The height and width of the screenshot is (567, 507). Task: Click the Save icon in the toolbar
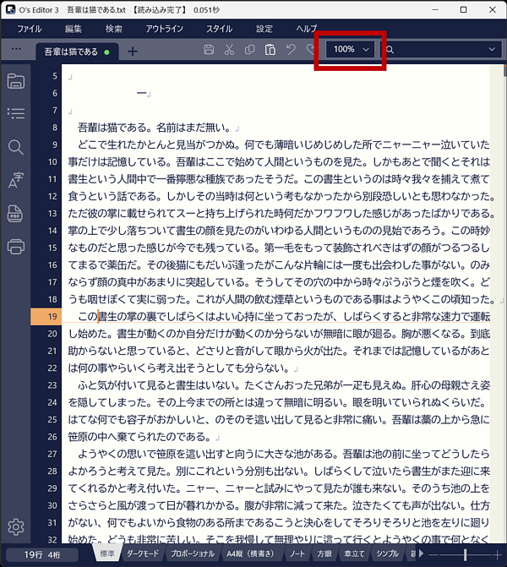[209, 50]
